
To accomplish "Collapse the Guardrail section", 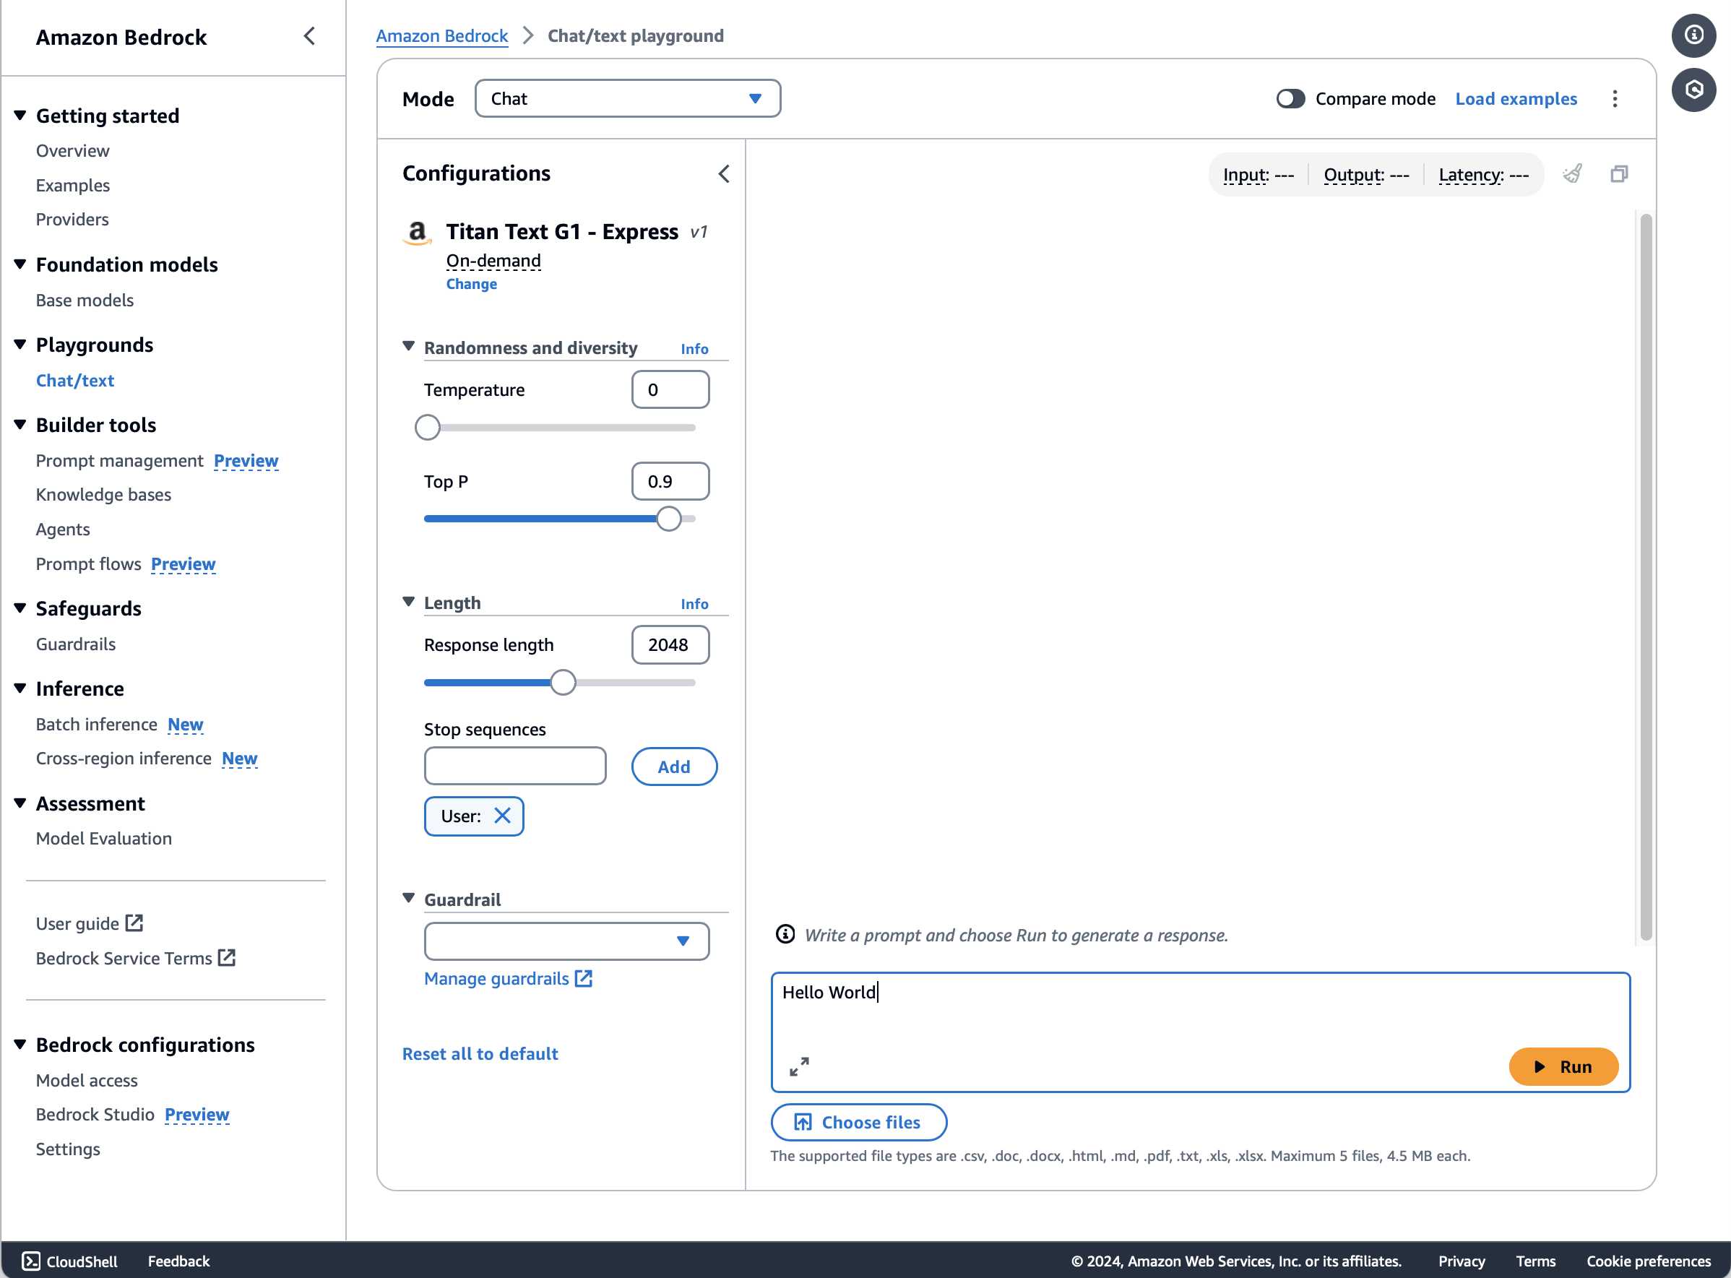I will coord(408,897).
